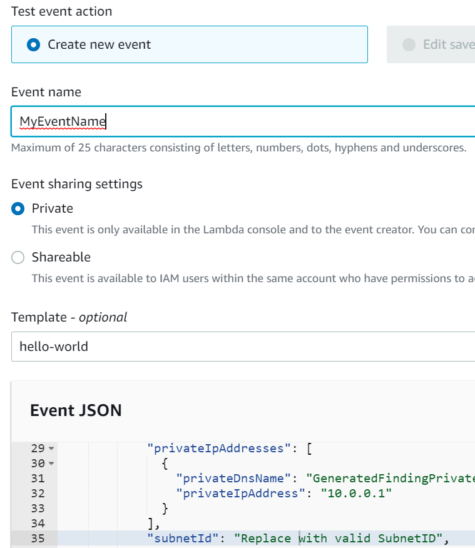Click the Event name input field
This screenshot has width=475, height=548.
click(243, 121)
